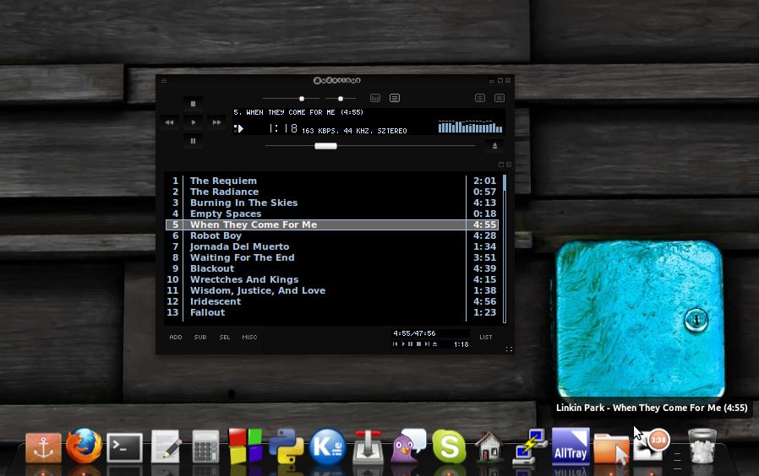Open the SUB playlist menu
Screen dimensions: 759x476
click(x=200, y=338)
